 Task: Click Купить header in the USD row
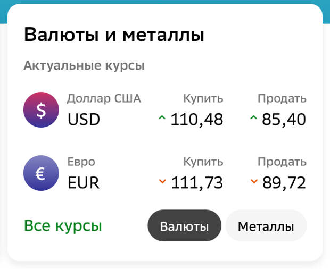tap(203, 98)
